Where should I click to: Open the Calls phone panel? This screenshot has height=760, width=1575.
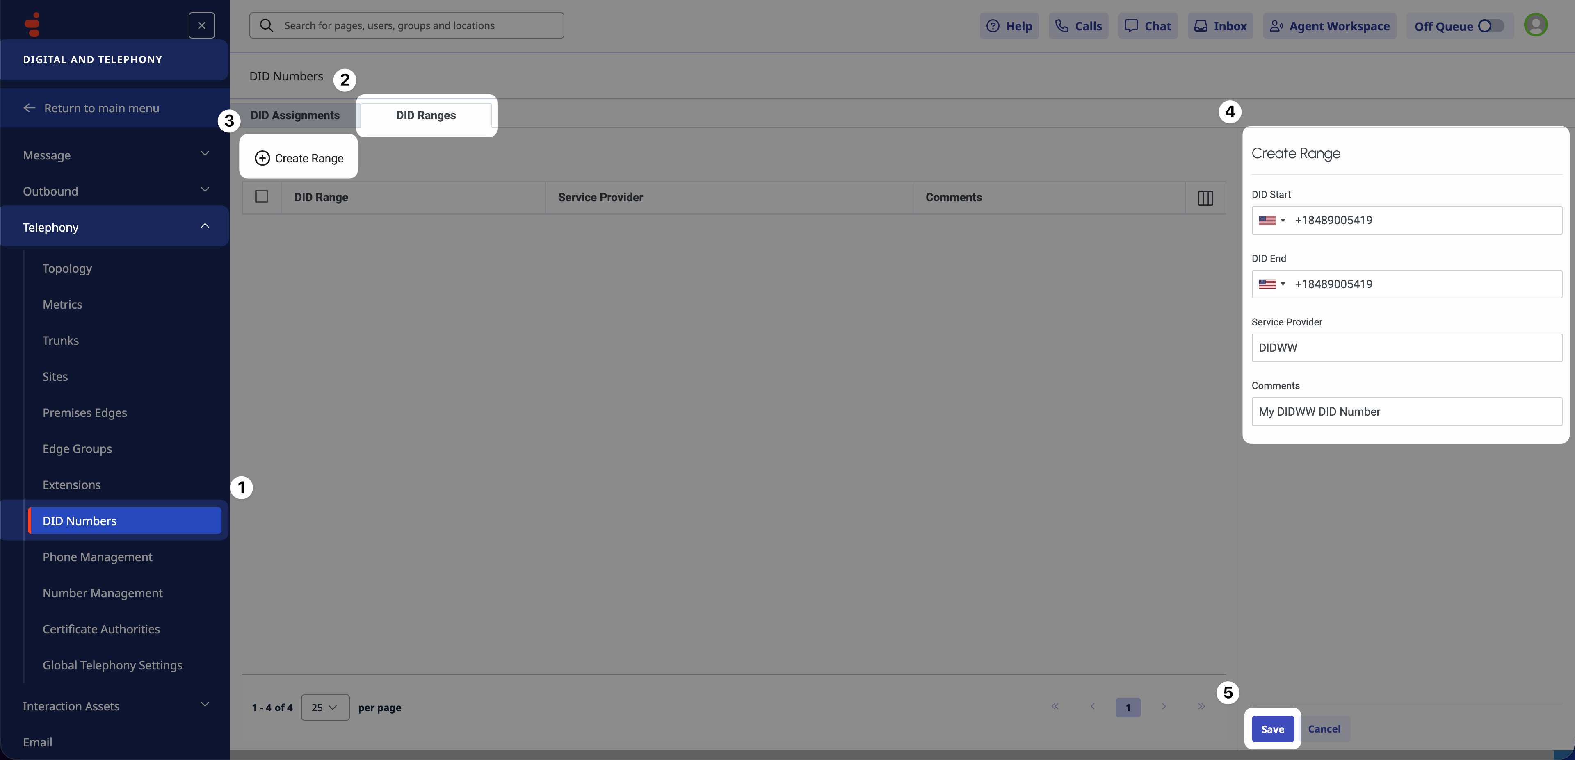(x=1078, y=26)
